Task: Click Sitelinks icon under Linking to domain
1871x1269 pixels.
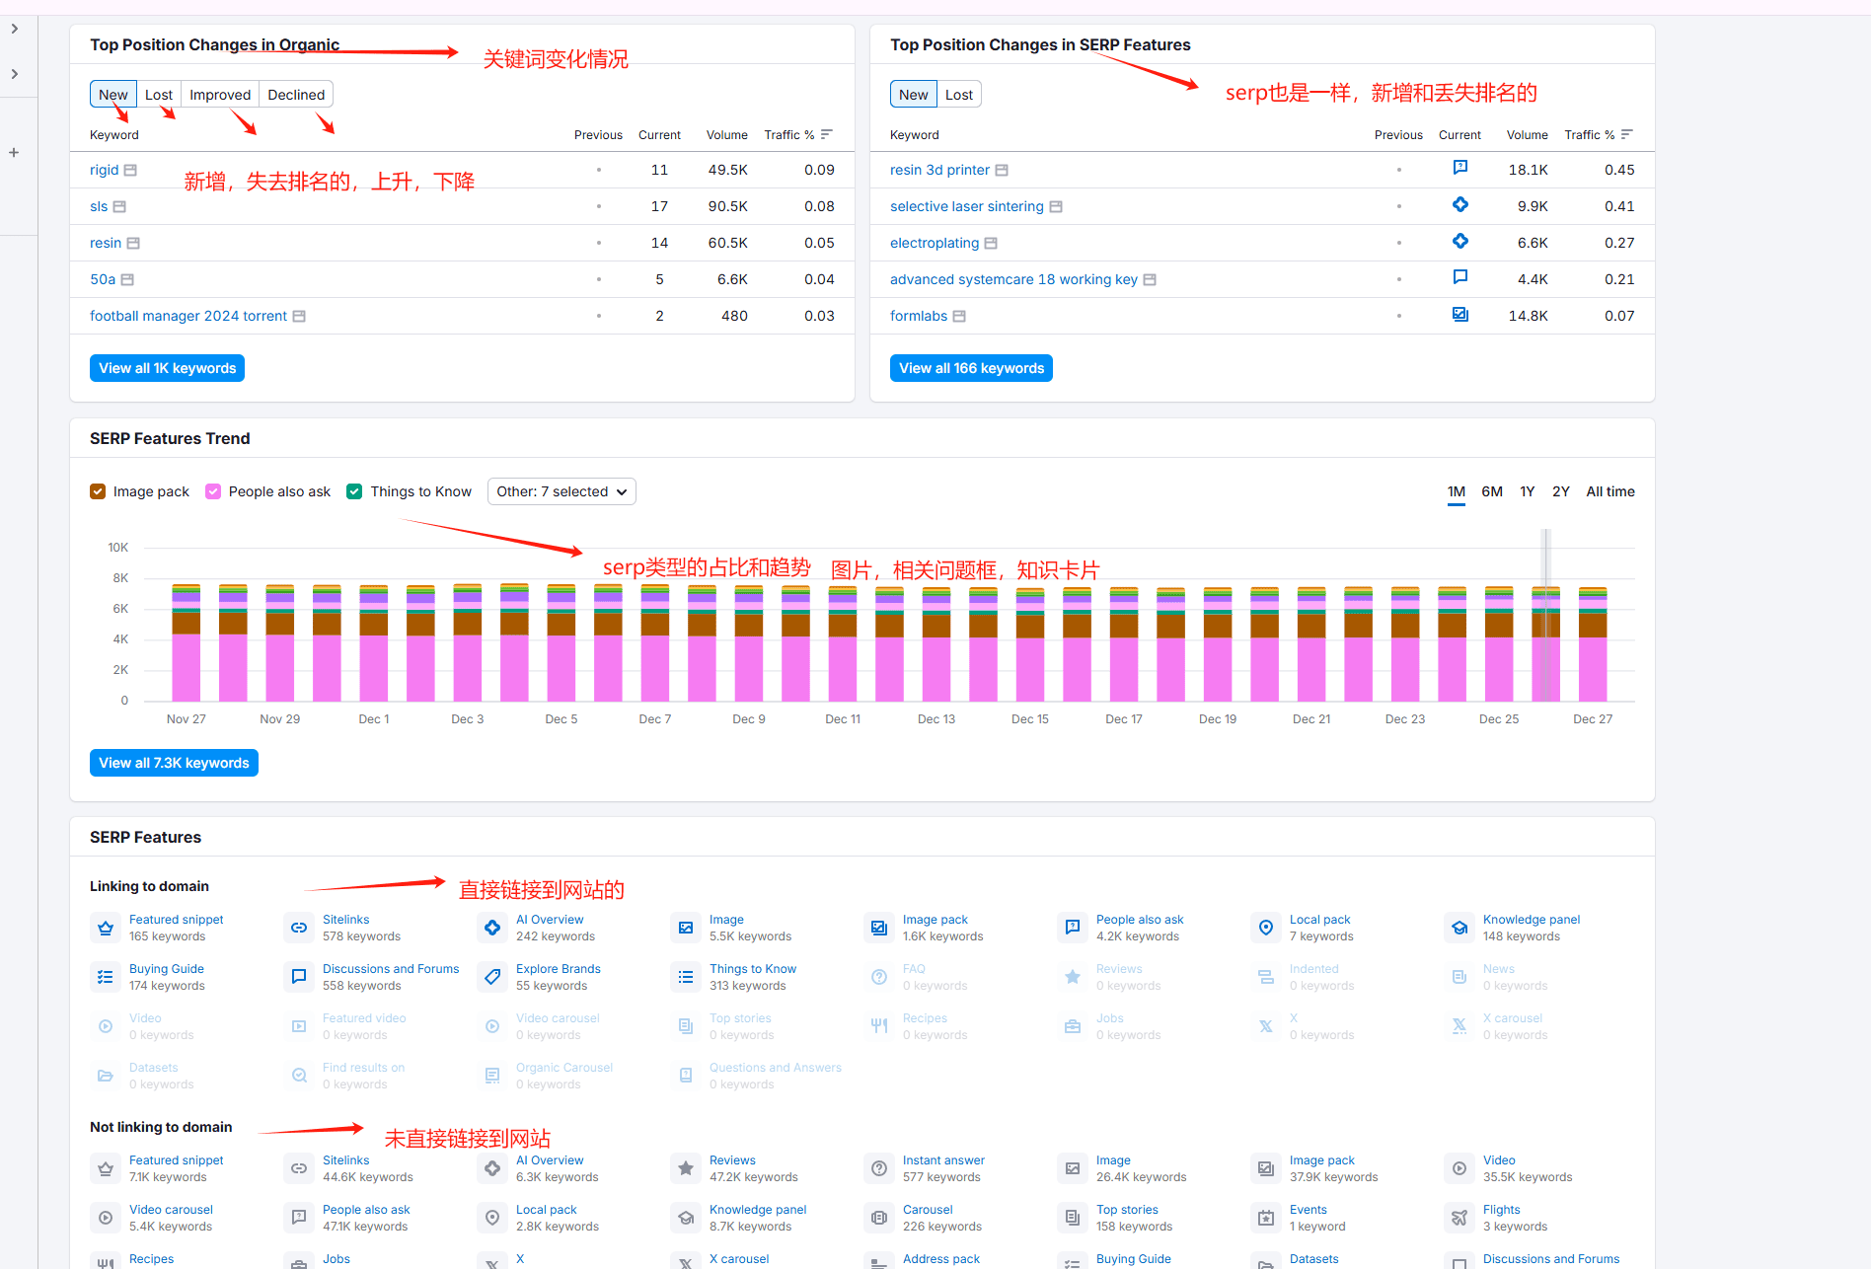Action: (x=299, y=928)
